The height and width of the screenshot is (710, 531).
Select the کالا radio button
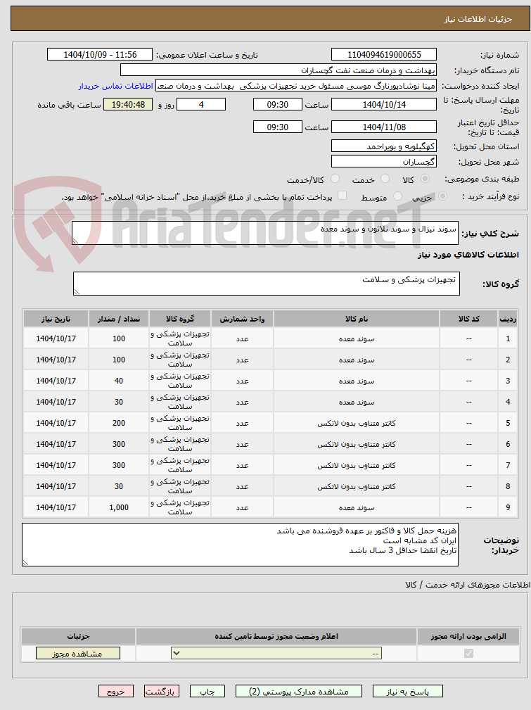(425, 179)
